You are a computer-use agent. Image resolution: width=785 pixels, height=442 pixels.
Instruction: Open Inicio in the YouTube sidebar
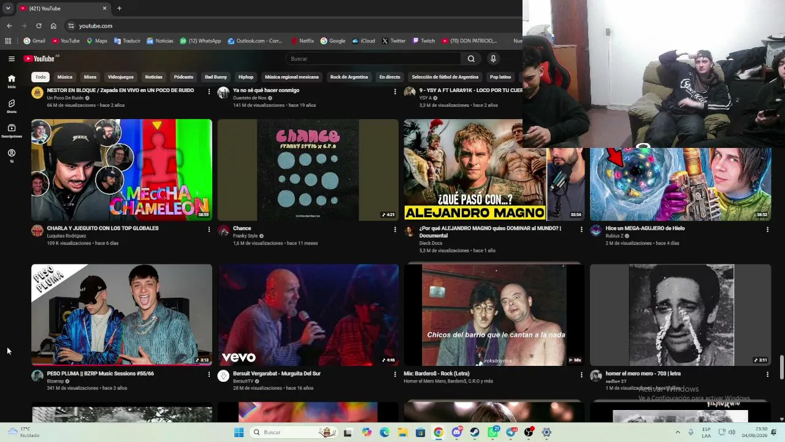click(x=12, y=81)
